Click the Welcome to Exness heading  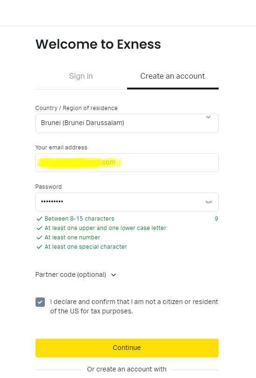[98, 44]
